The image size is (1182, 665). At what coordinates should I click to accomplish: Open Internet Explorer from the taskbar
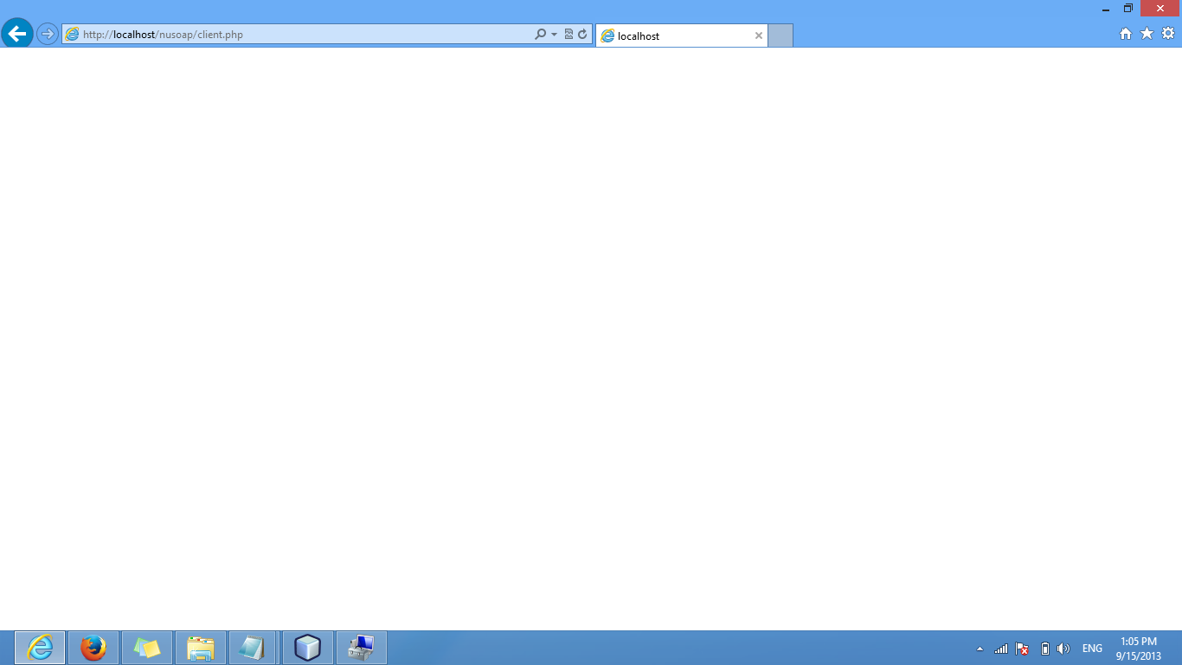coord(40,648)
